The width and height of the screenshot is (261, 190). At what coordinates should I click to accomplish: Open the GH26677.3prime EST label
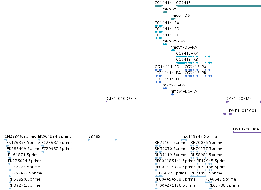point(171,174)
